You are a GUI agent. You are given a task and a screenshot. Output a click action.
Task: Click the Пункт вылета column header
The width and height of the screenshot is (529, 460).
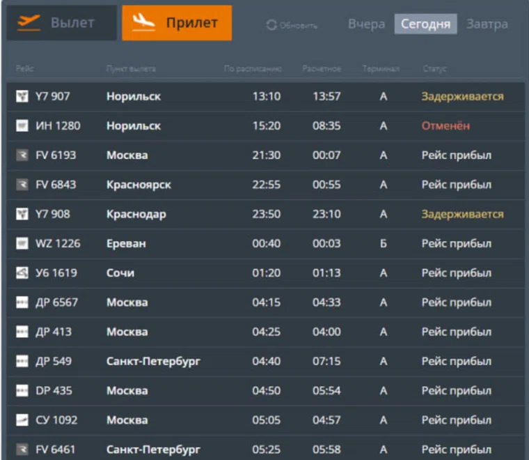(x=131, y=69)
